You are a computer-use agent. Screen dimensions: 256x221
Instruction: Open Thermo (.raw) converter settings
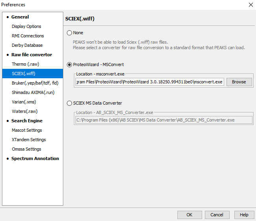point(26,64)
